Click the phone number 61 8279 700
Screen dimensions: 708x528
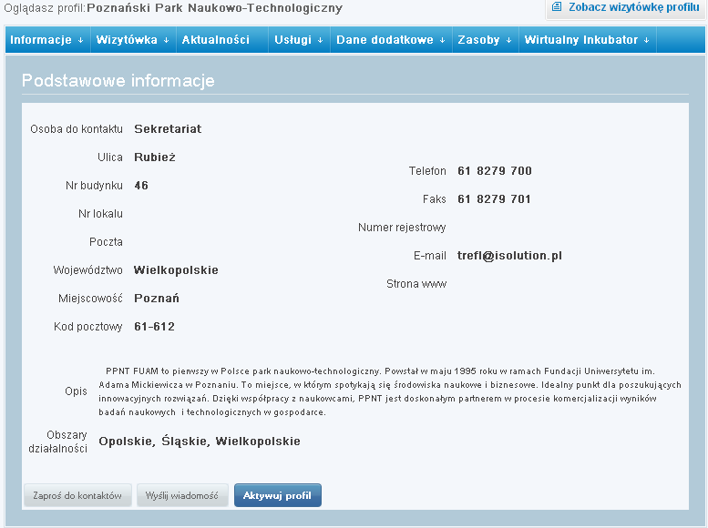pyautogui.click(x=495, y=171)
